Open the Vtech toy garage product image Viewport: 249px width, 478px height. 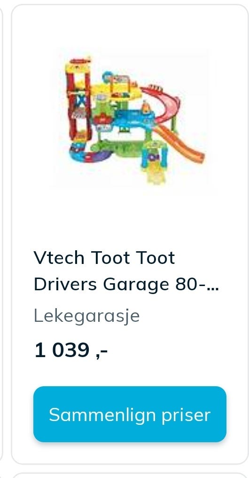coord(133,121)
